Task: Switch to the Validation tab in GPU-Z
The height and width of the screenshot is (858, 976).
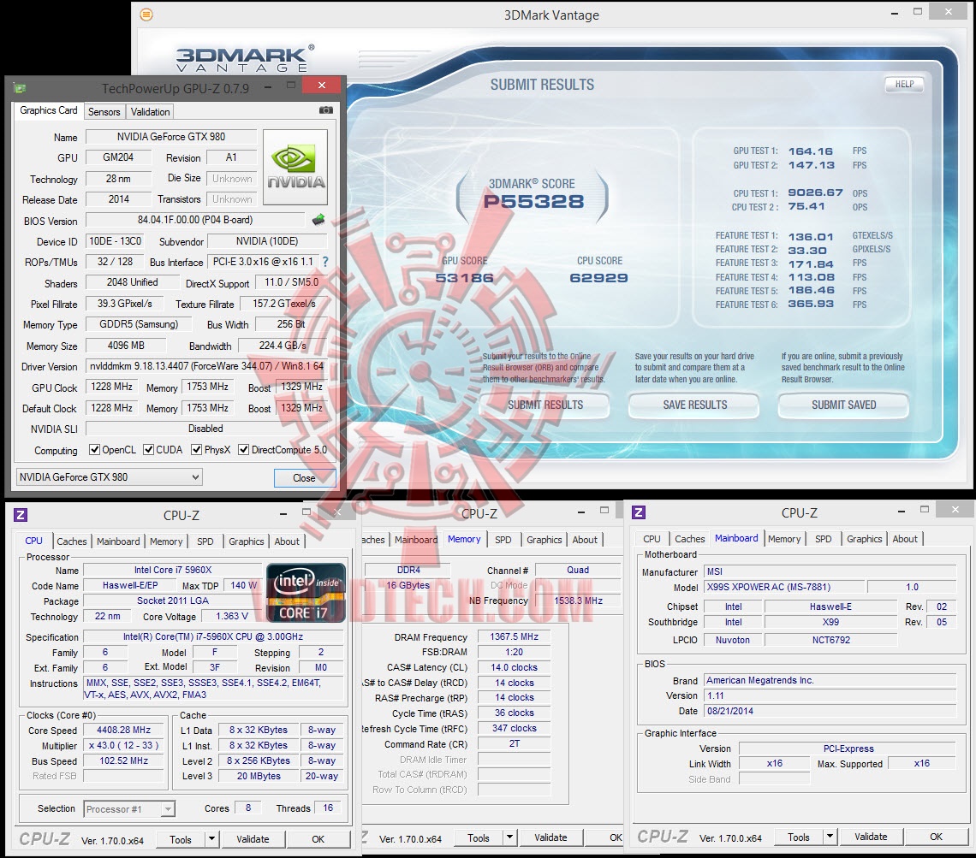Action: coord(150,112)
